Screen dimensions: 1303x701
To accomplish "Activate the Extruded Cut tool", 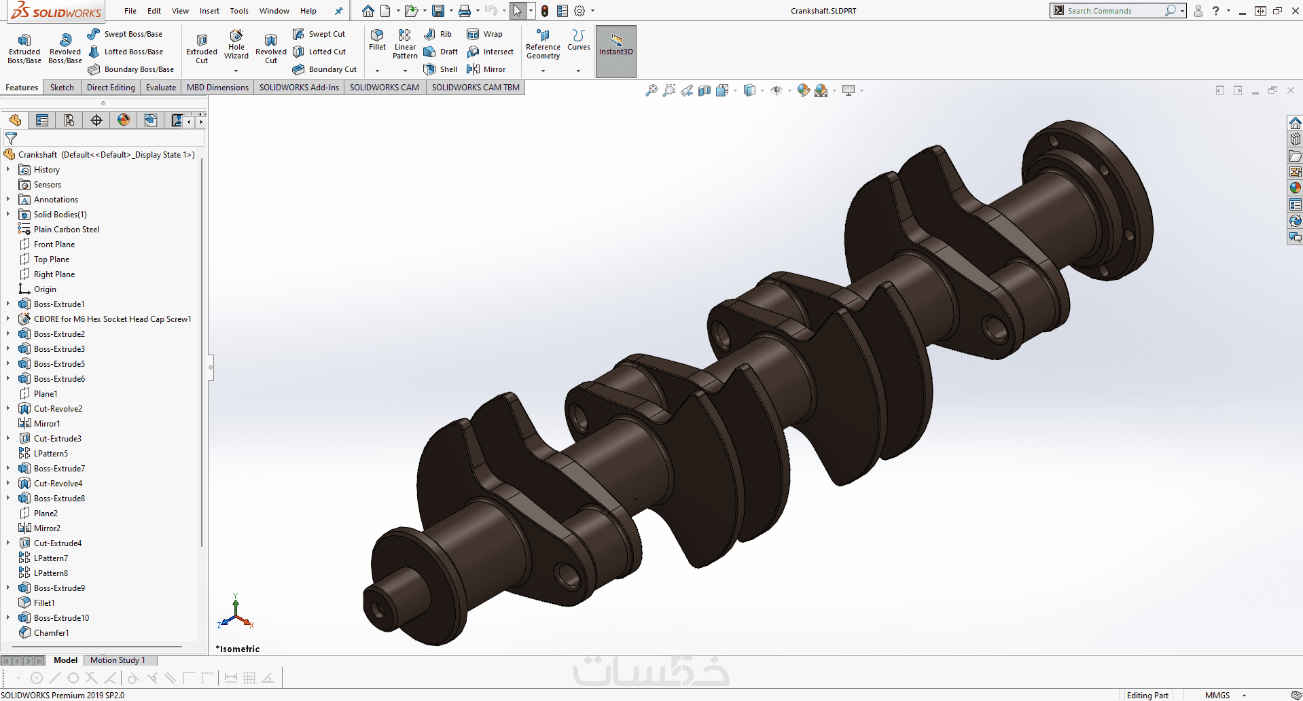I will (202, 49).
